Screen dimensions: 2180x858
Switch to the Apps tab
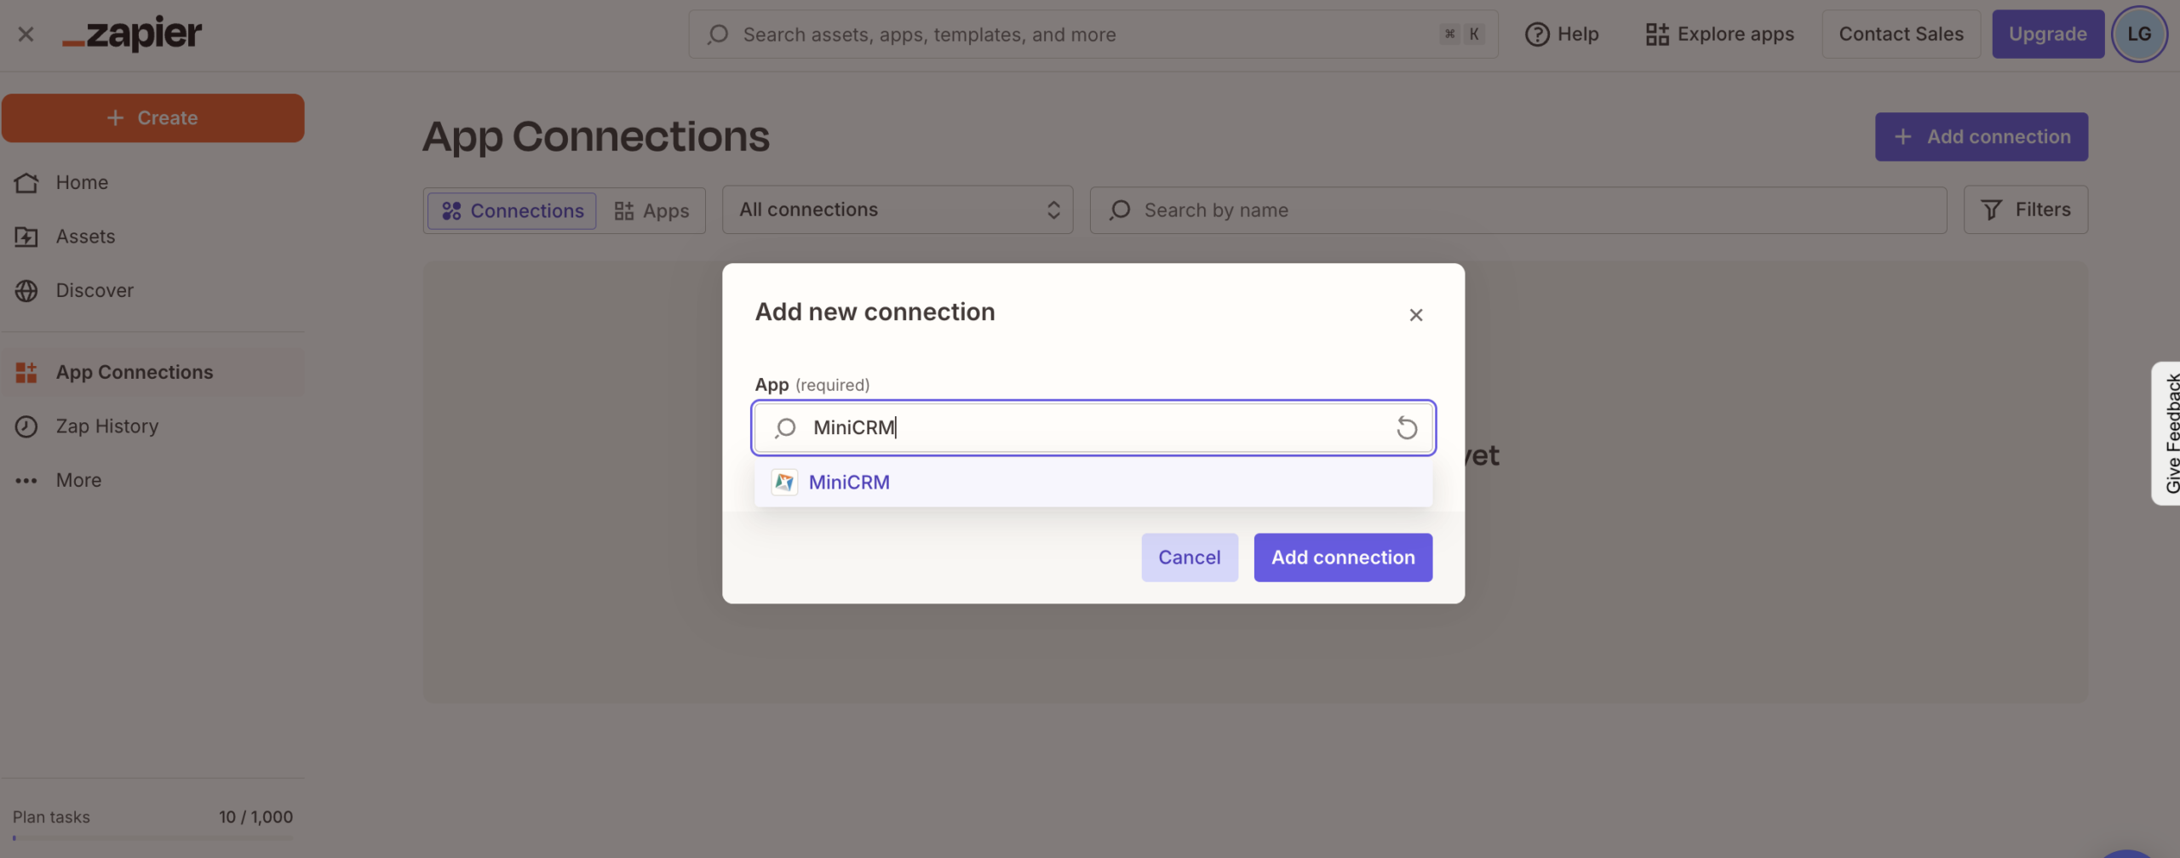point(651,210)
